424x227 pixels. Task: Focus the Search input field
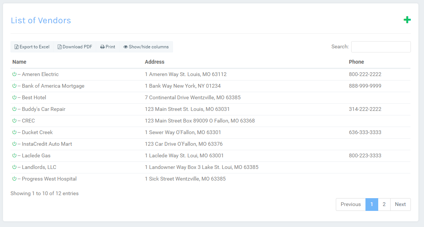click(x=380, y=47)
